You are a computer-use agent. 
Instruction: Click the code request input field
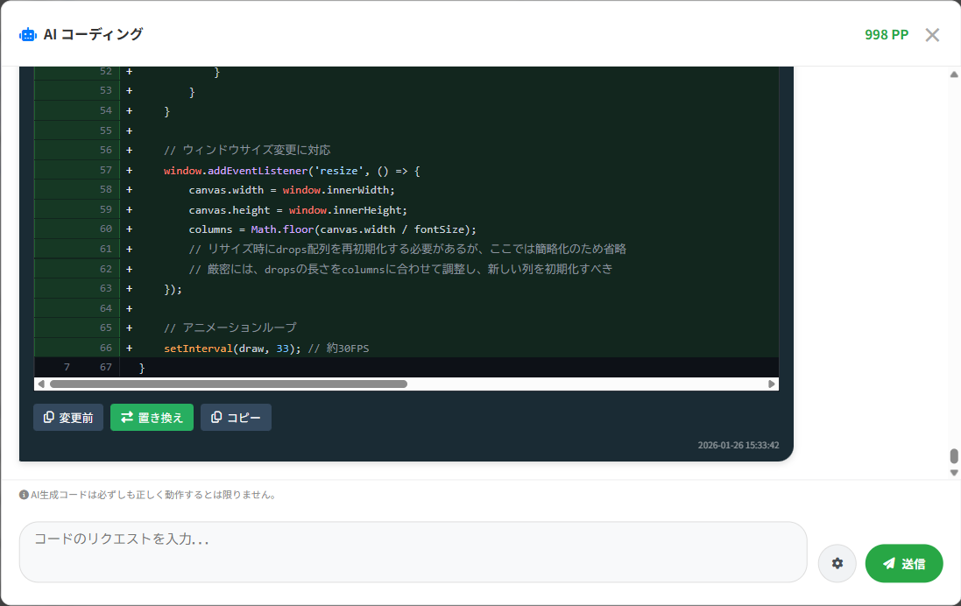412,552
